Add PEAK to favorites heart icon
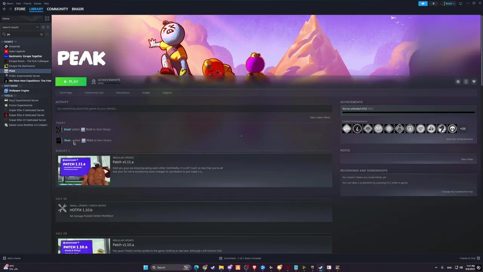The height and width of the screenshot is (272, 483). (x=474, y=82)
